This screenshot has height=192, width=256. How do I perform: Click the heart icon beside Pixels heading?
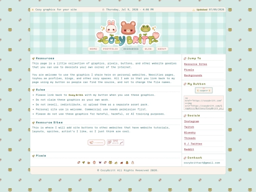click(x=33, y=156)
